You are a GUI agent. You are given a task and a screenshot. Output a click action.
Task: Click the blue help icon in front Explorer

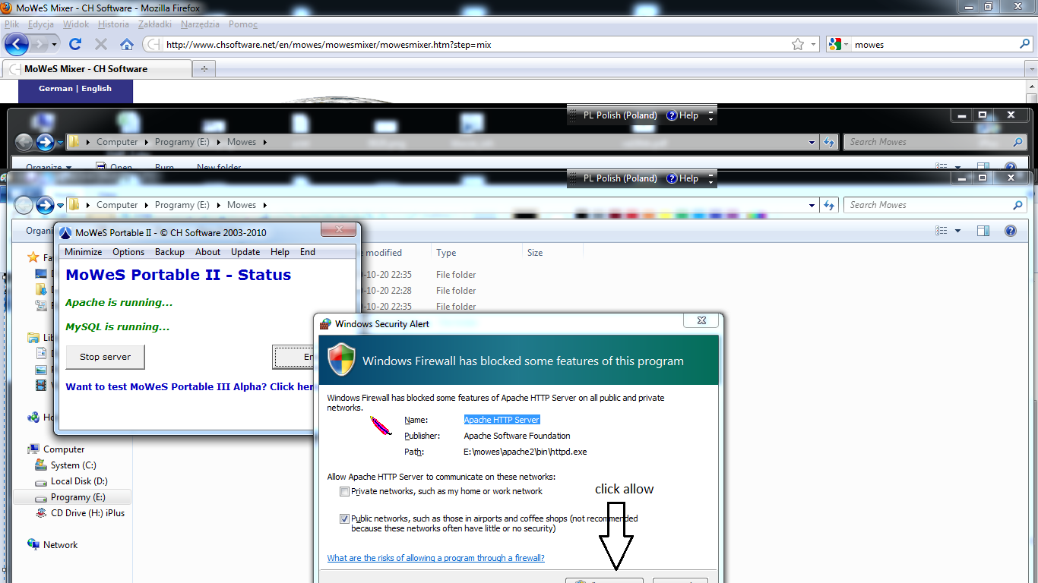point(1011,231)
